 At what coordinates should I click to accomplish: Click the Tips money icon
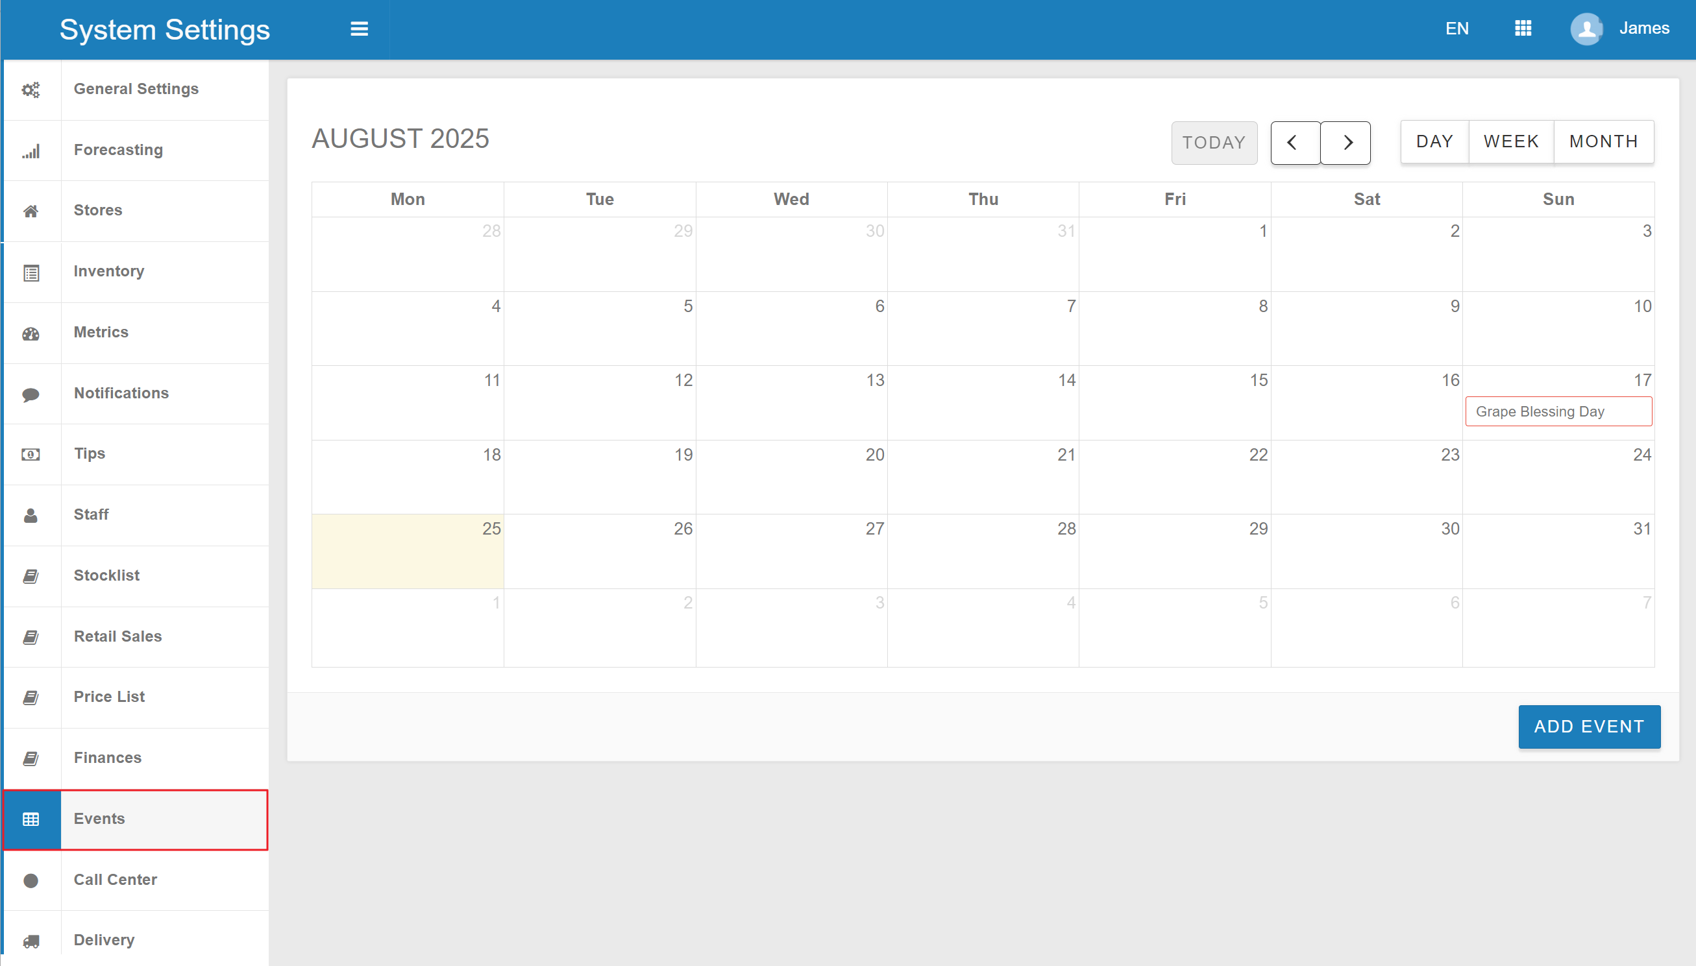click(x=31, y=455)
